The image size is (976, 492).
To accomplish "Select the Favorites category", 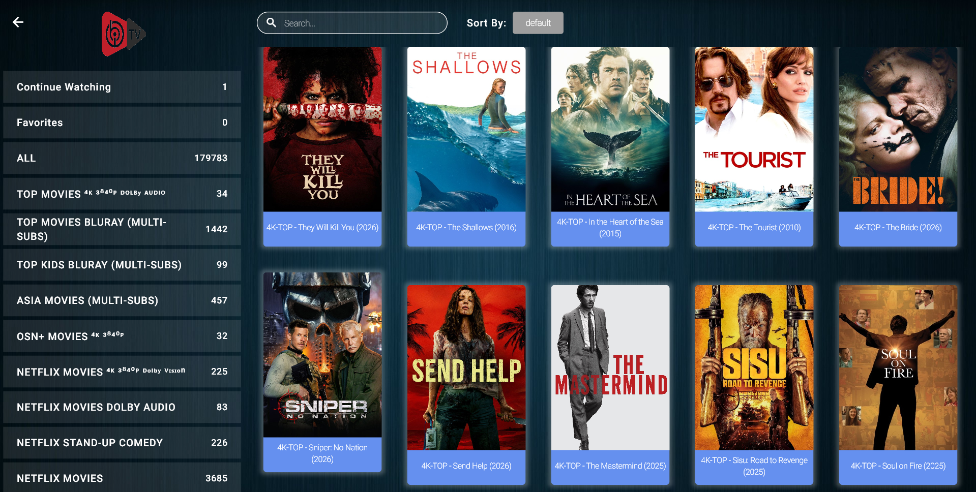I will [x=122, y=122].
